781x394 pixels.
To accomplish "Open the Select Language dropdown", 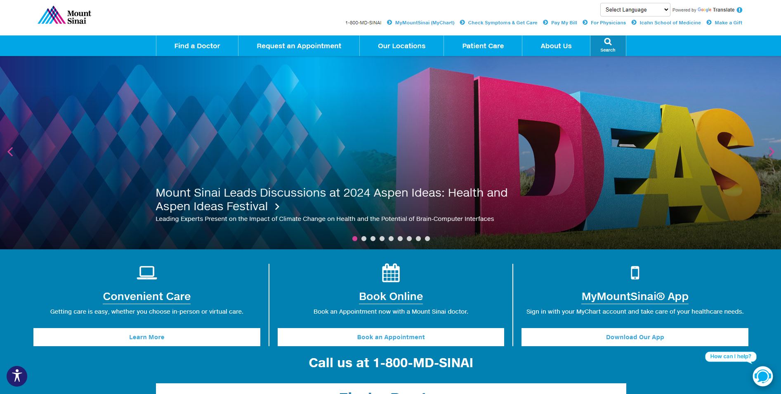I will pyautogui.click(x=635, y=10).
